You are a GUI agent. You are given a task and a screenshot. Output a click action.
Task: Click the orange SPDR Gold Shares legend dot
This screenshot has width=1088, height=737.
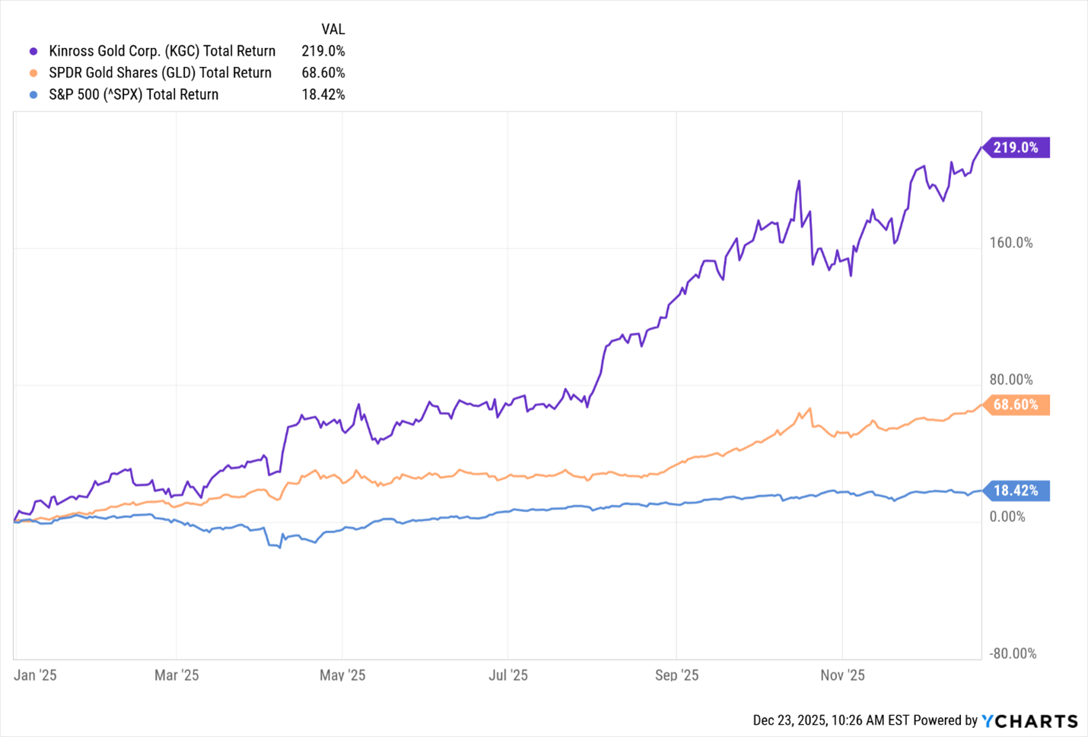click(33, 73)
